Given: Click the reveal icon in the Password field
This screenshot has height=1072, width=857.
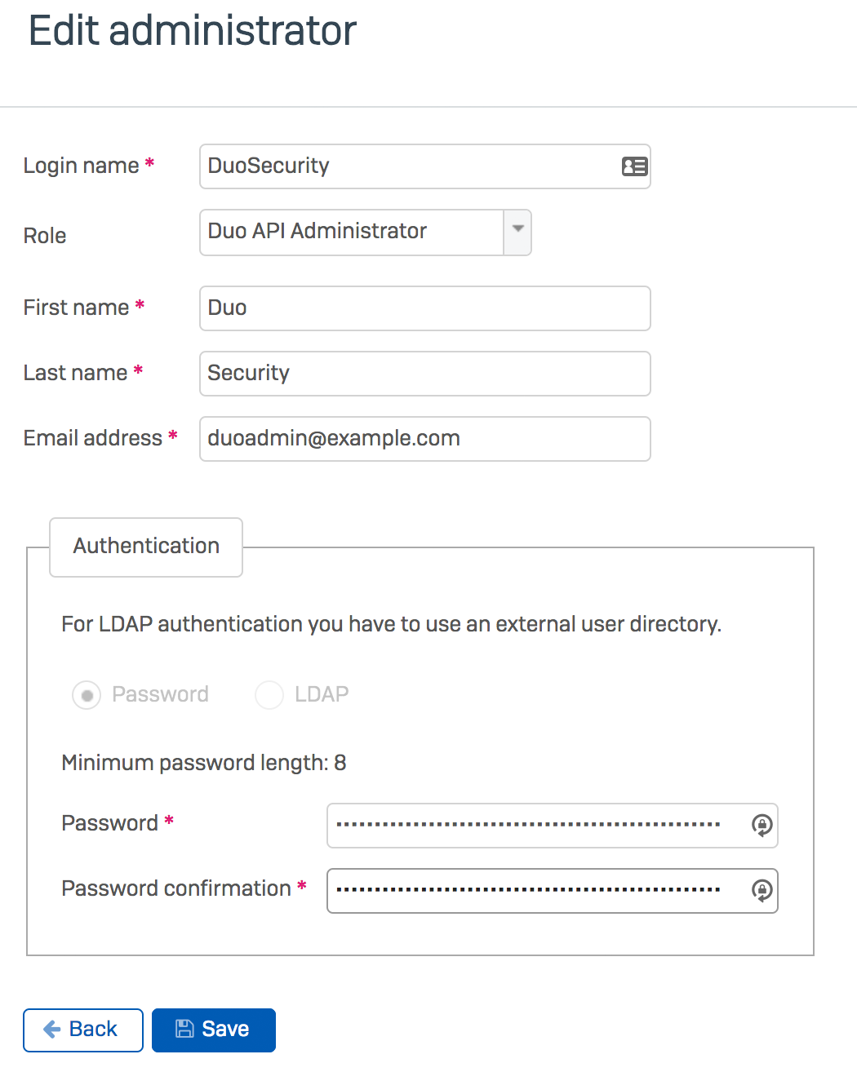Looking at the screenshot, I should click(x=762, y=826).
